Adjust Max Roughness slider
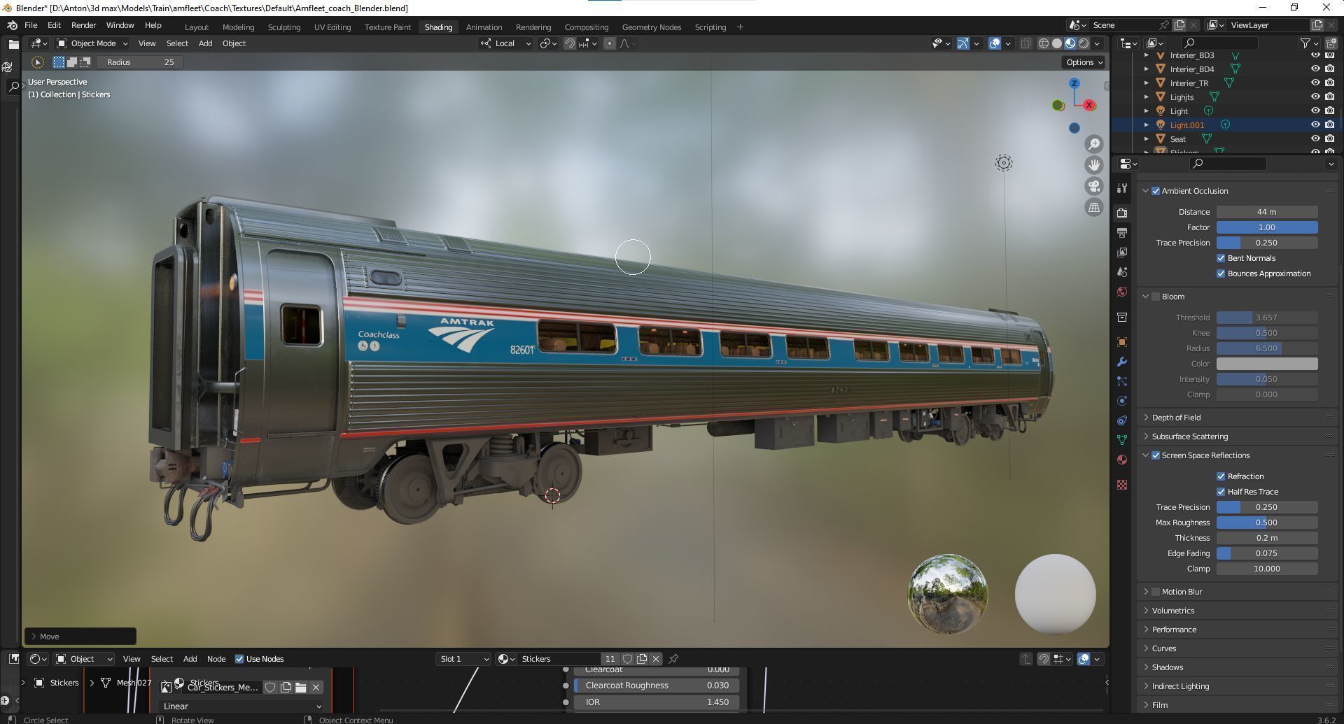This screenshot has width=1344, height=724. pyautogui.click(x=1267, y=523)
